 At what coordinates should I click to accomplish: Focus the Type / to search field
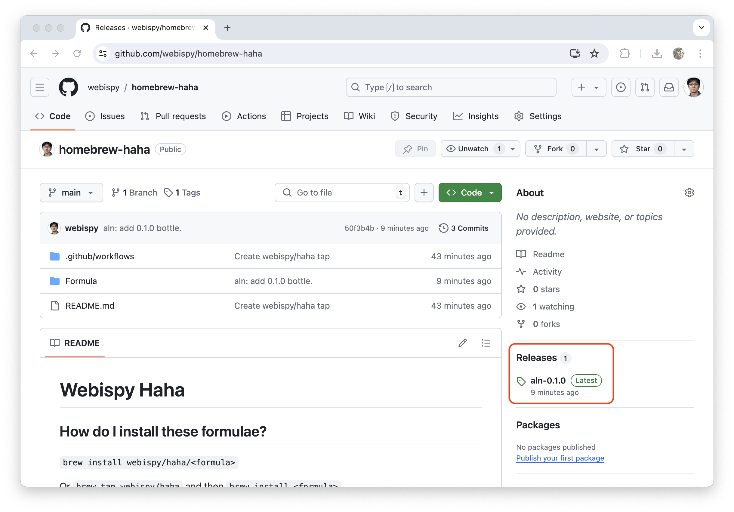click(x=451, y=87)
